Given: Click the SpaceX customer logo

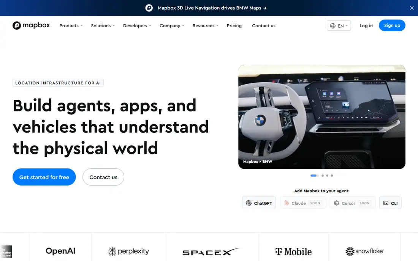Looking at the screenshot, I should coord(211,252).
